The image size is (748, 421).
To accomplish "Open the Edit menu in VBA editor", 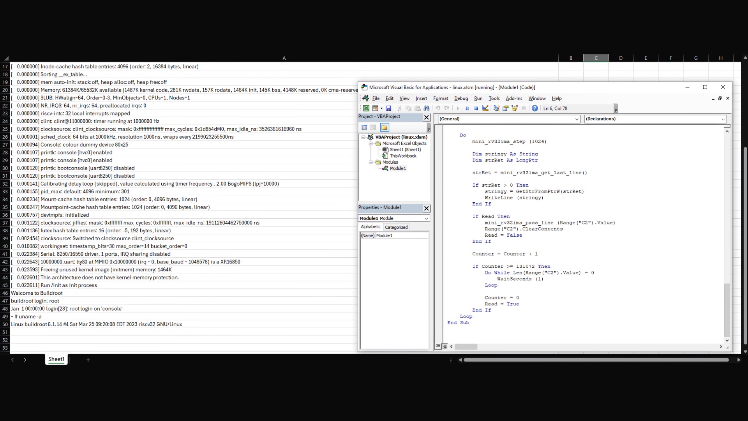I will tap(389, 98).
